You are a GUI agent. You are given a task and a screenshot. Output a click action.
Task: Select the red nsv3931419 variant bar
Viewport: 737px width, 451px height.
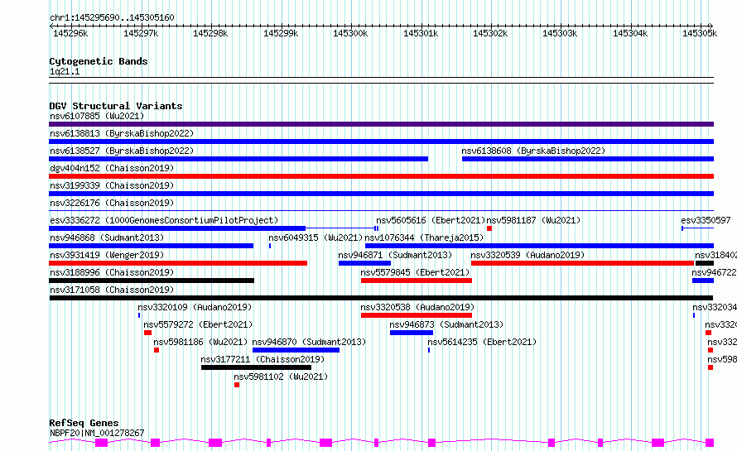pyautogui.click(x=178, y=263)
